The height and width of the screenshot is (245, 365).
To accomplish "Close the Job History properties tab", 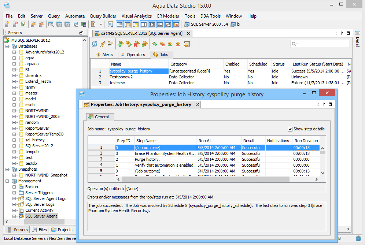I will pyautogui.click(x=197, y=104).
